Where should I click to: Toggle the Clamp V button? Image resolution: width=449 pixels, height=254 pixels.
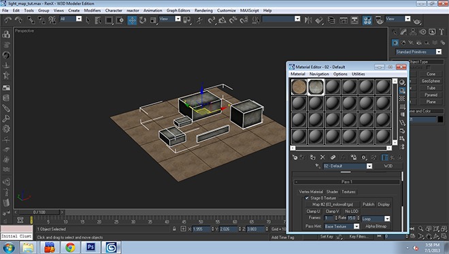tap(332, 211)
